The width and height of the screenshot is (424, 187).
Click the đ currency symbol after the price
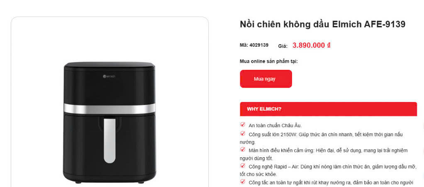(329, 45)
